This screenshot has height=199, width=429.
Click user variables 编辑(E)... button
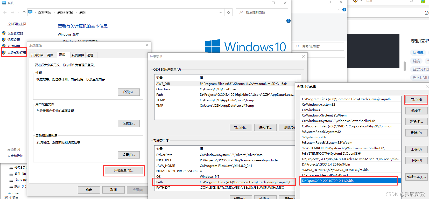(265, 128)
